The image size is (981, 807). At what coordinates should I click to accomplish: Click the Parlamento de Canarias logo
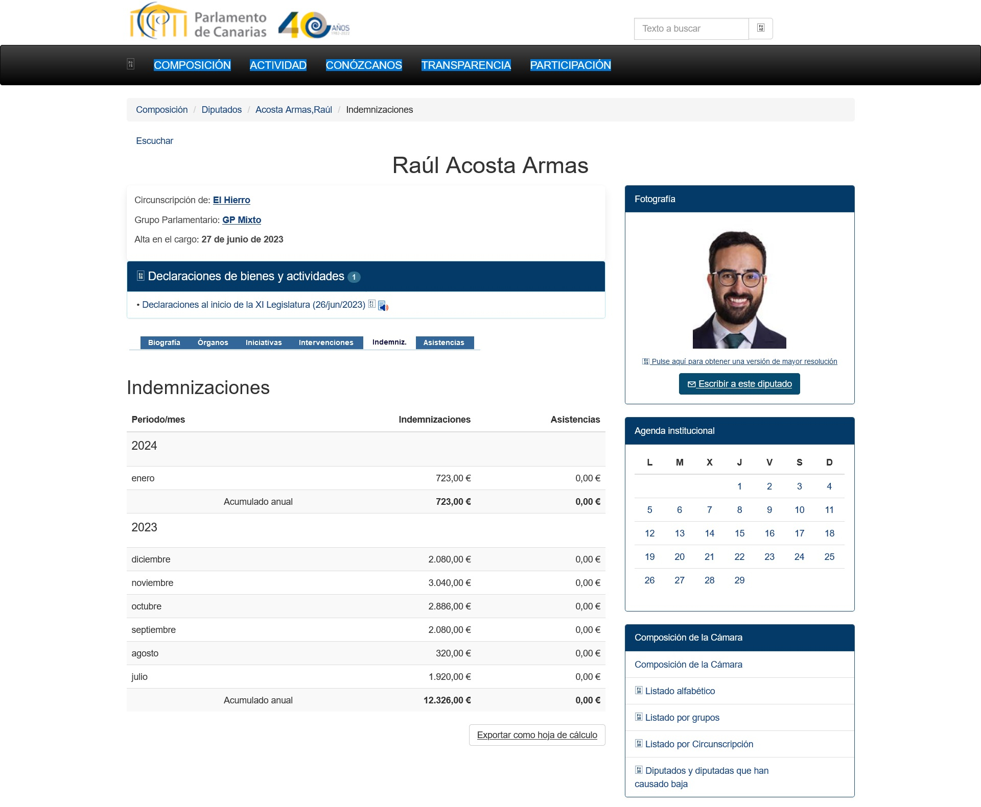[198, 22]
